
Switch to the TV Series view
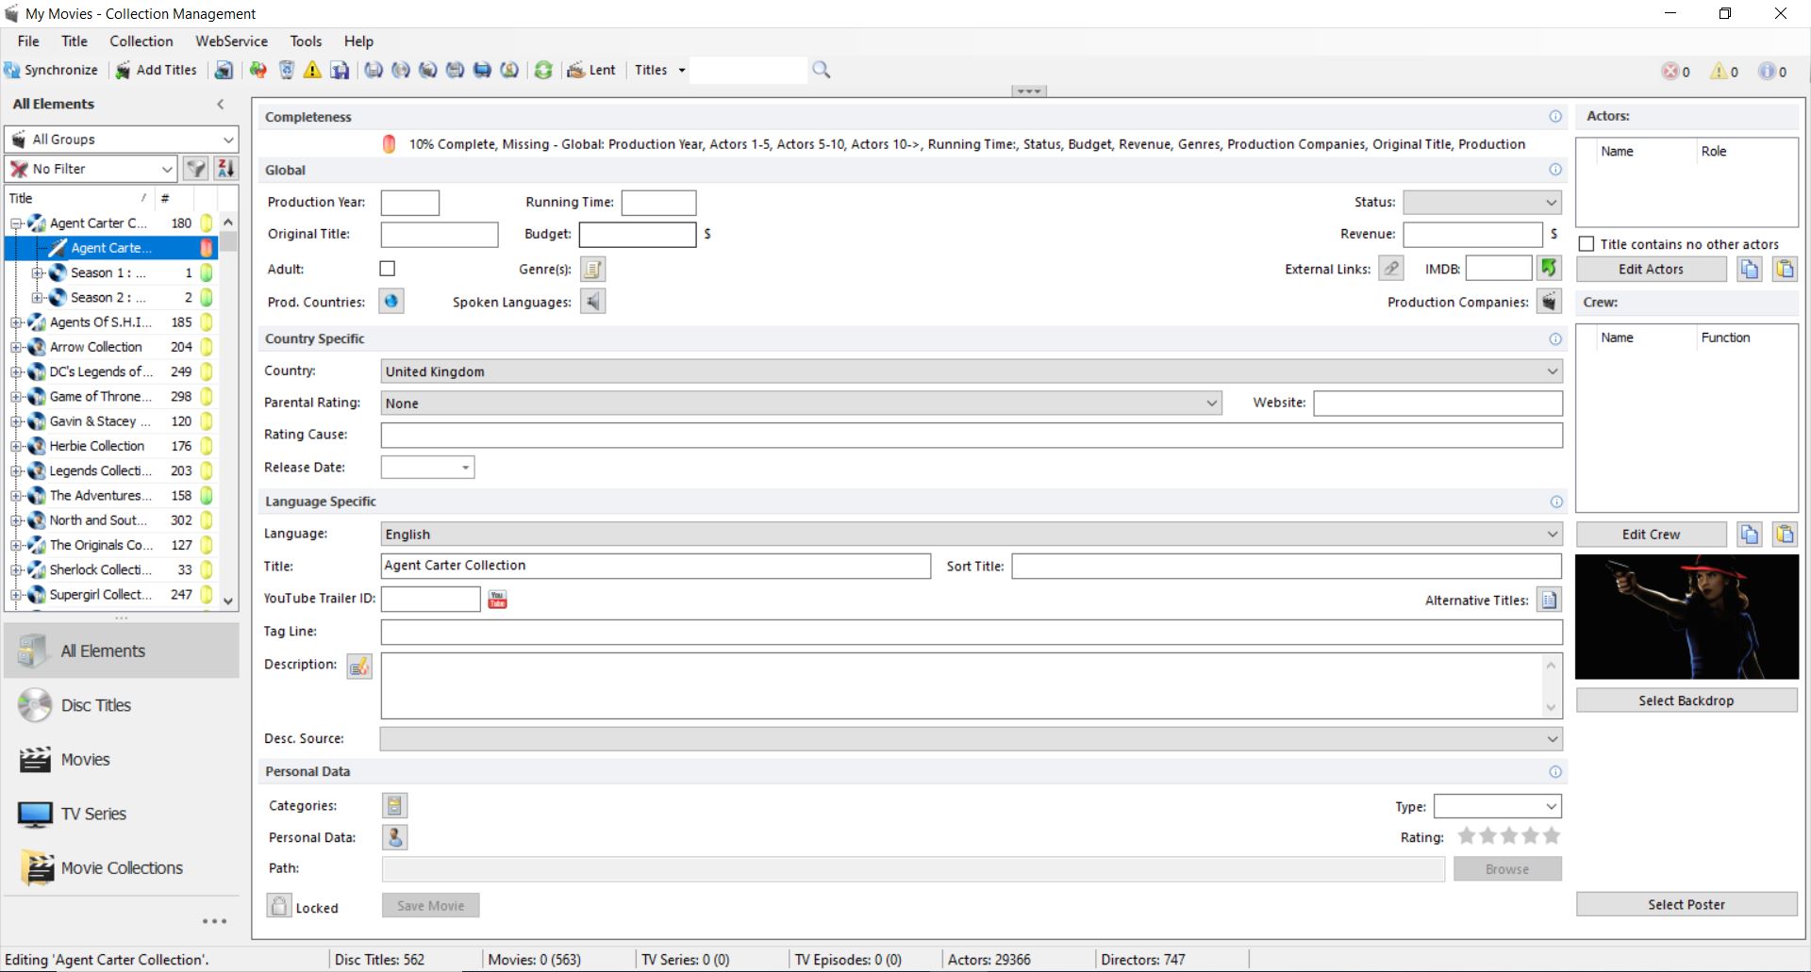pyautogui.click(x=122, y=814)
